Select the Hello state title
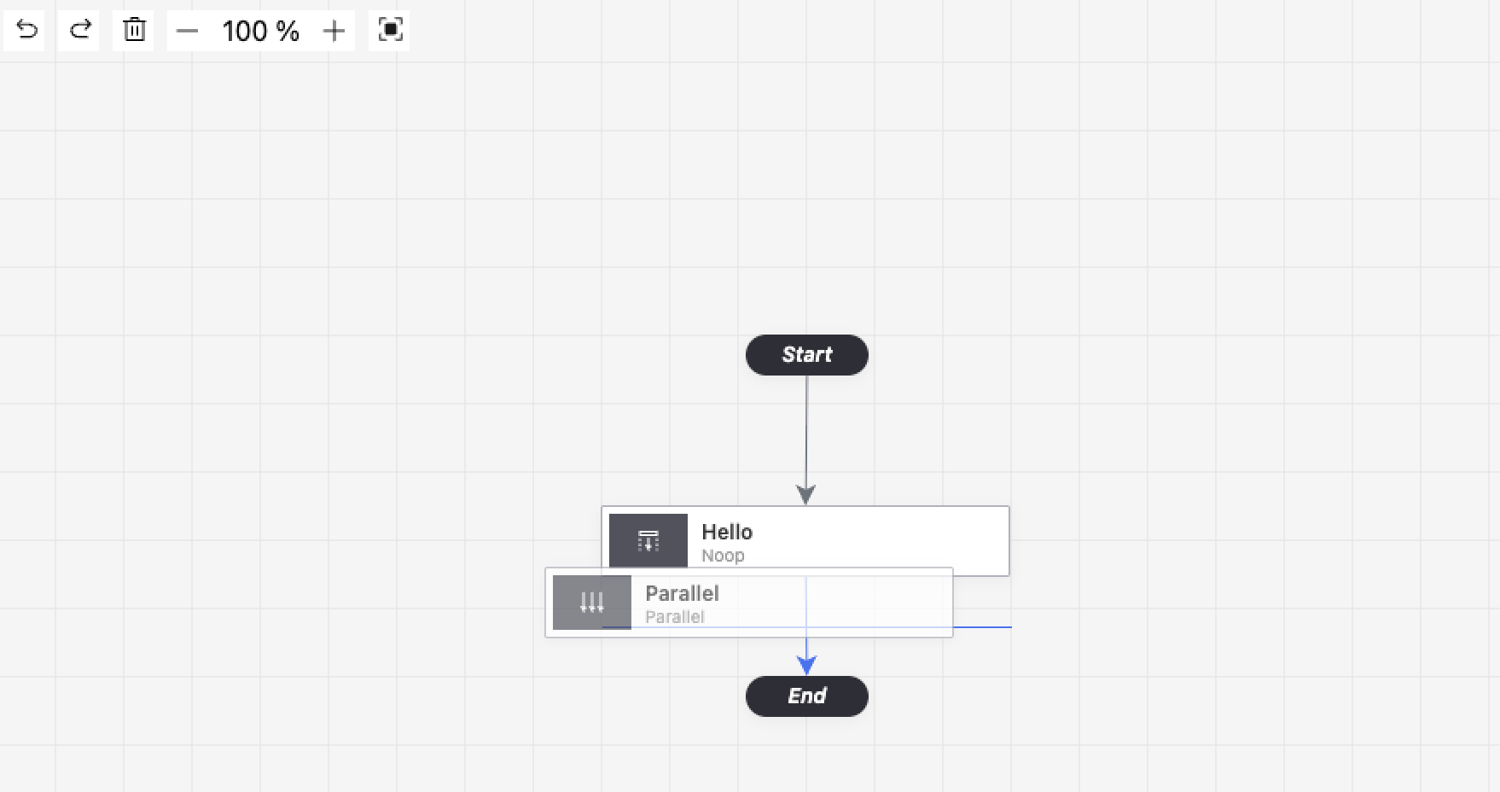This screenshot has height=792, width=1500. pos(727,532)
